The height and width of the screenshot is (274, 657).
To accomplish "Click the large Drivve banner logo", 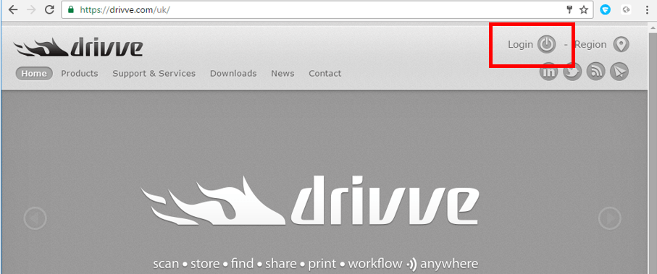I will click(310, 201).
